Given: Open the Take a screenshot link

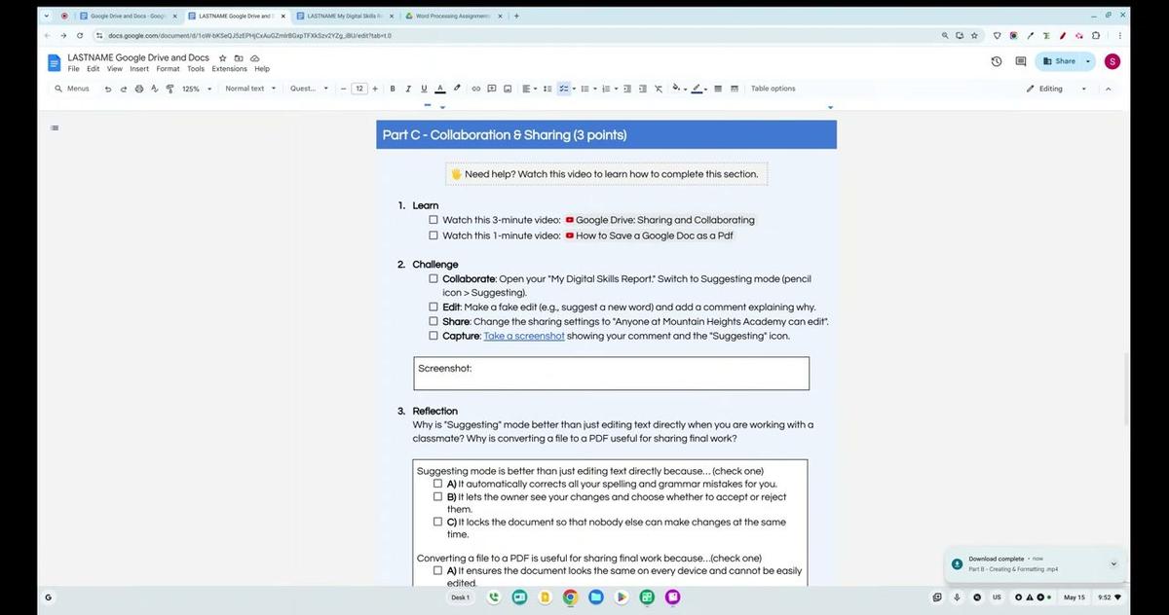Looking at the screenshot, I should (524, 336).
